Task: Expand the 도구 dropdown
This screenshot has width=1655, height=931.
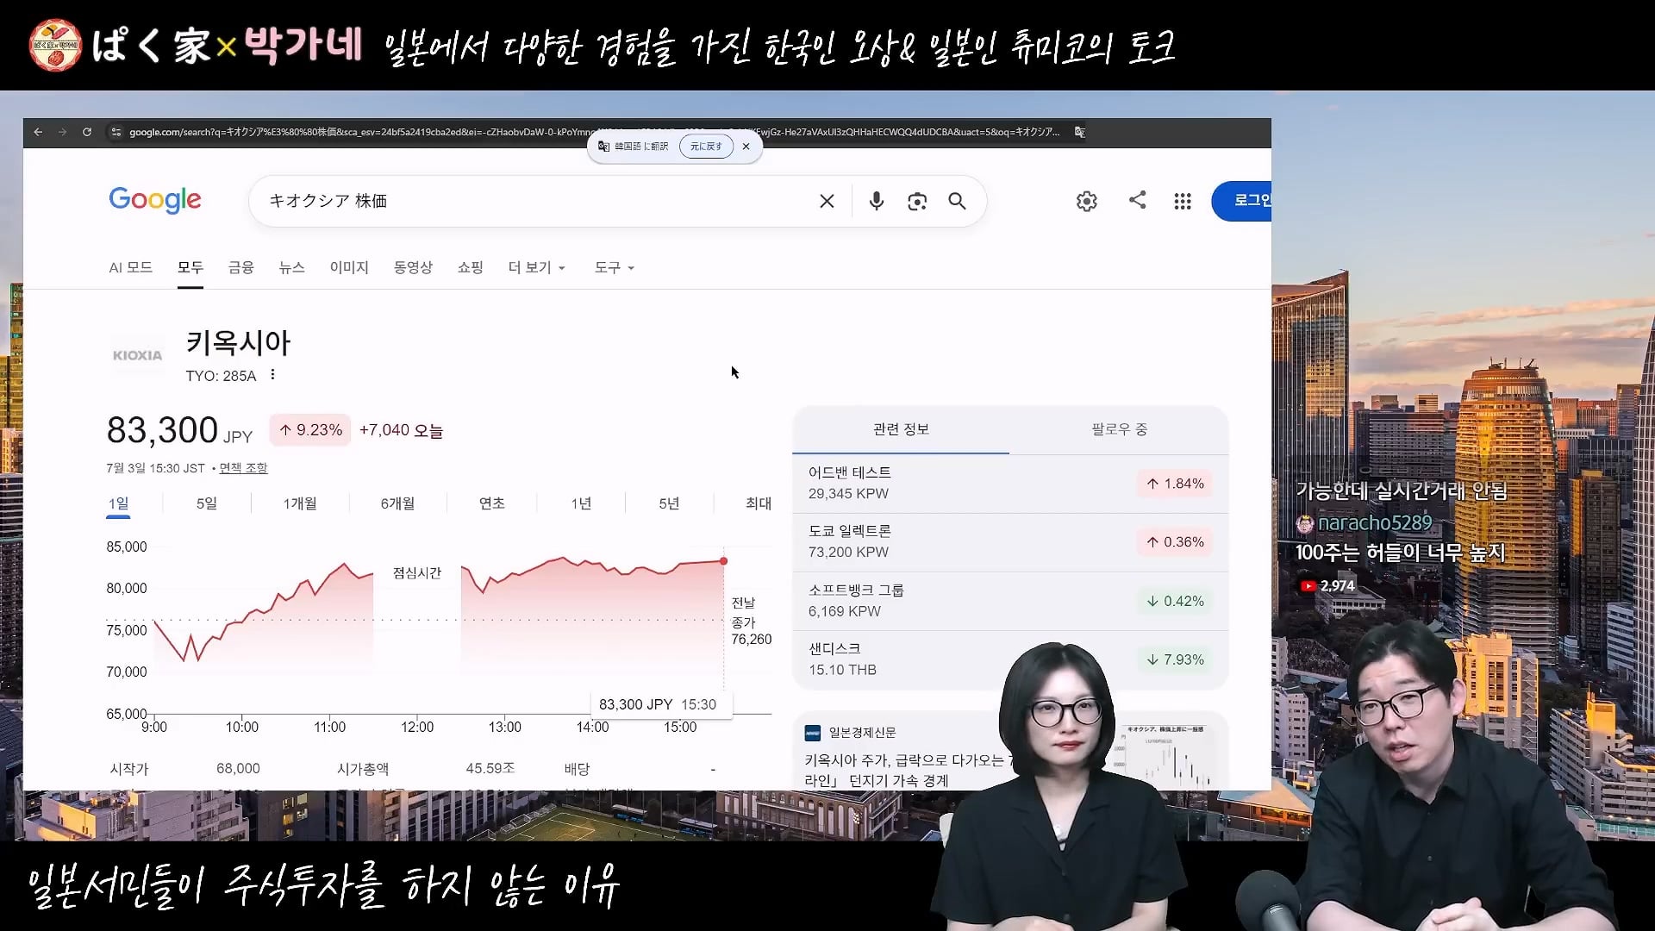Action: [x=615, y=267]
